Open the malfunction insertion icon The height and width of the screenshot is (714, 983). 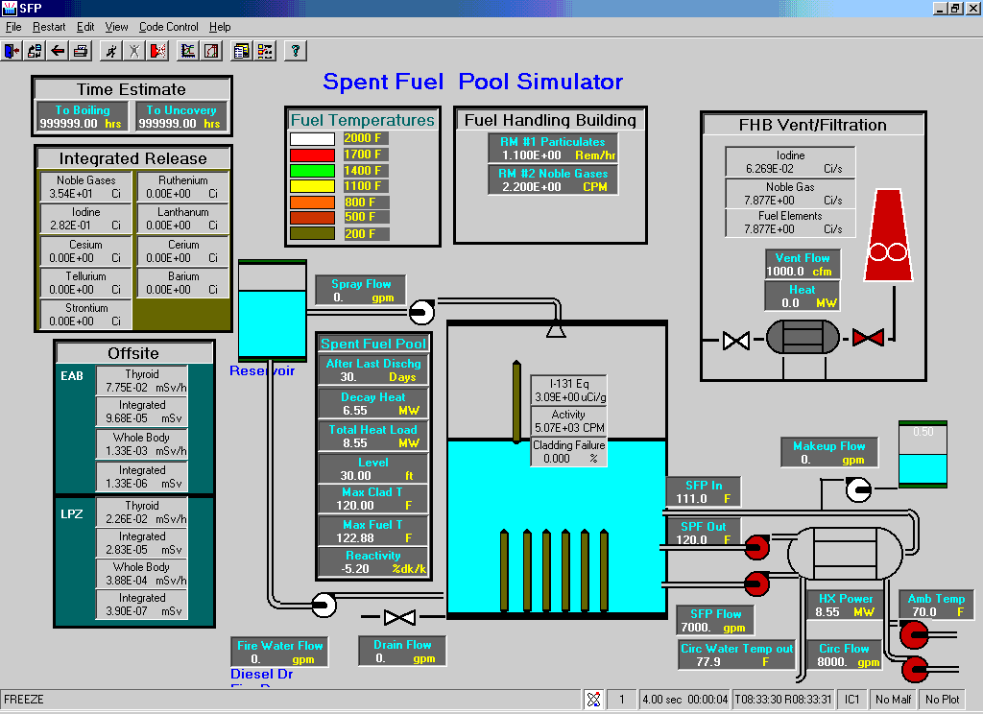(x=158, y=50)
